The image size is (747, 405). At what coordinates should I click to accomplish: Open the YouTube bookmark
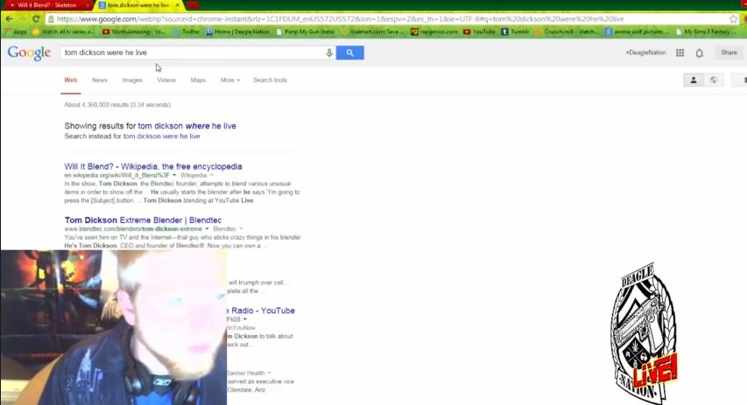coord(479,31)
